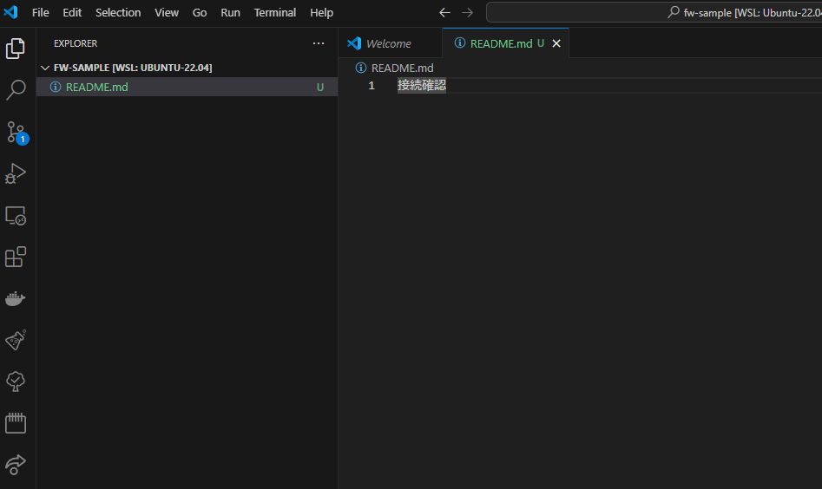Open the Extensions view

point(16,257)
